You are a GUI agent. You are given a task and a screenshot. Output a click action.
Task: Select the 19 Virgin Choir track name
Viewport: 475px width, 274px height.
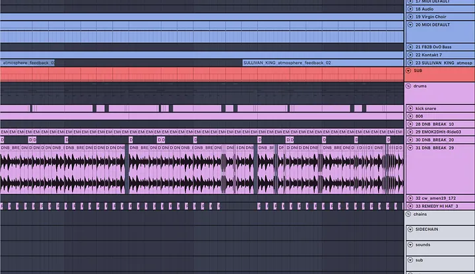click(431, 17)
